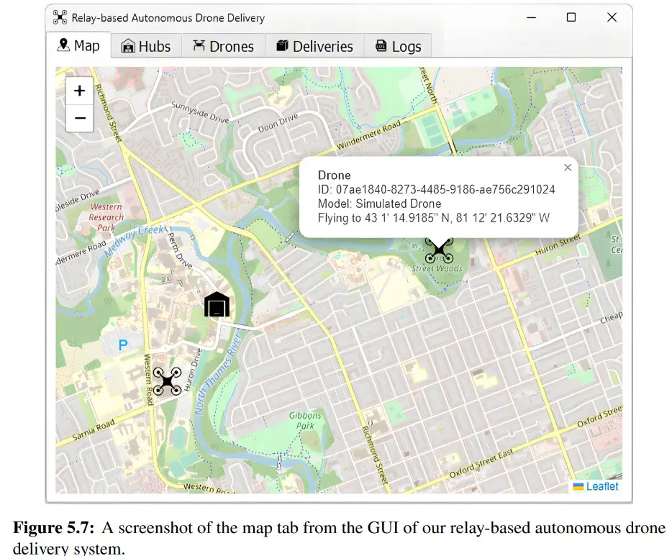Select the Map tab
Image resolution: width=672 pixels, height=556 pixels.
click(x=78, y=45)
